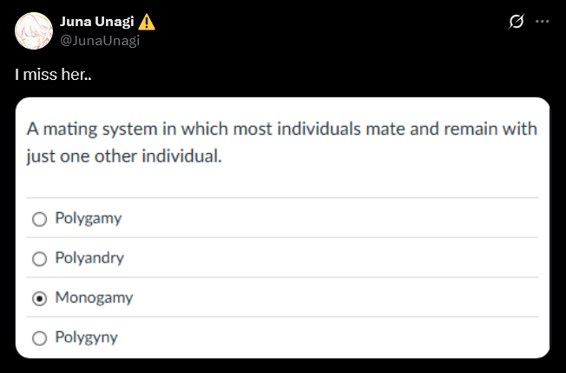The image size is (566, 373).
Task: Click the word "individuals" in the question
Action: tap(300, 130)
